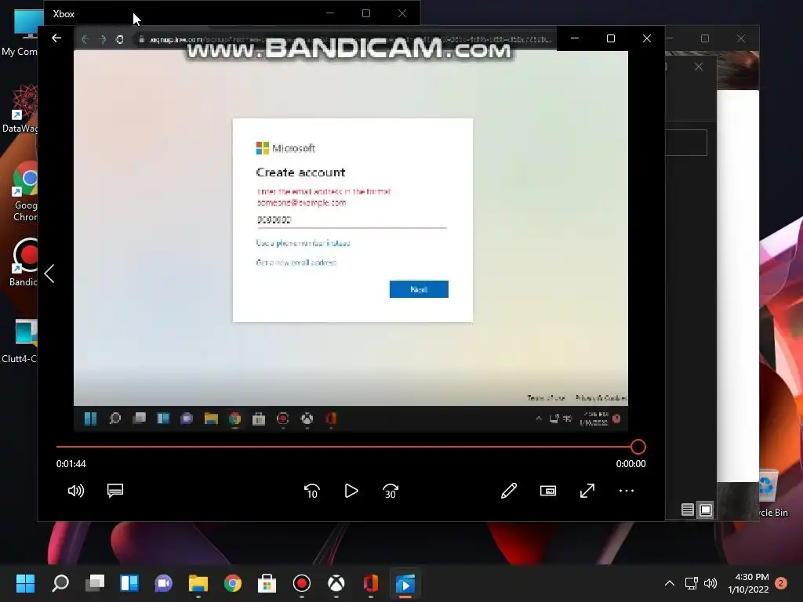Go to the previous item arrow
This screenshot has width=803, height=602.
[x=49, y=274]
